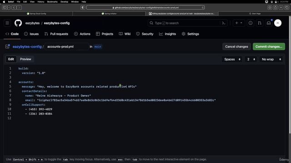291x163 pixels.
Task: Open the No wrap line mode dropdown
Action: 271,59
